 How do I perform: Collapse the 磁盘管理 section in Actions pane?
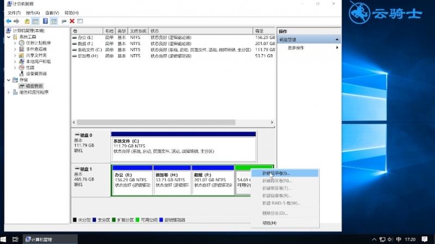pos(337,40)
